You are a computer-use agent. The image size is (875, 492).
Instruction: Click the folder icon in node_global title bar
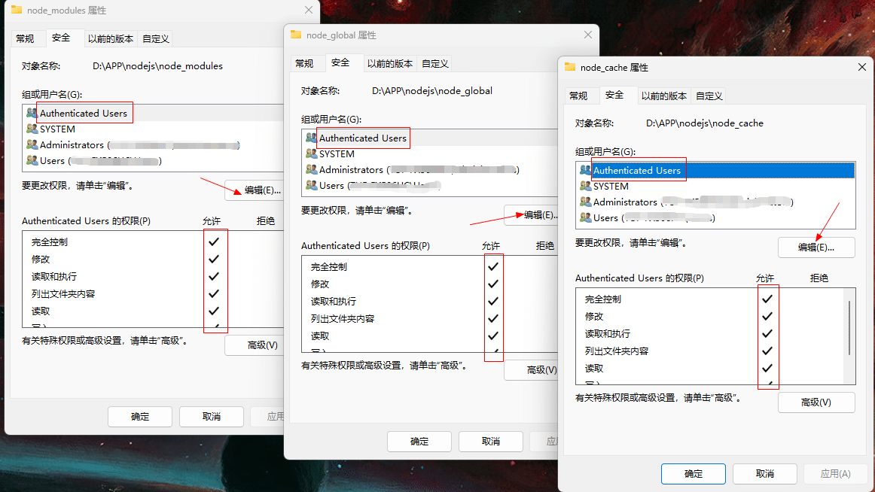tap(296, 35)
